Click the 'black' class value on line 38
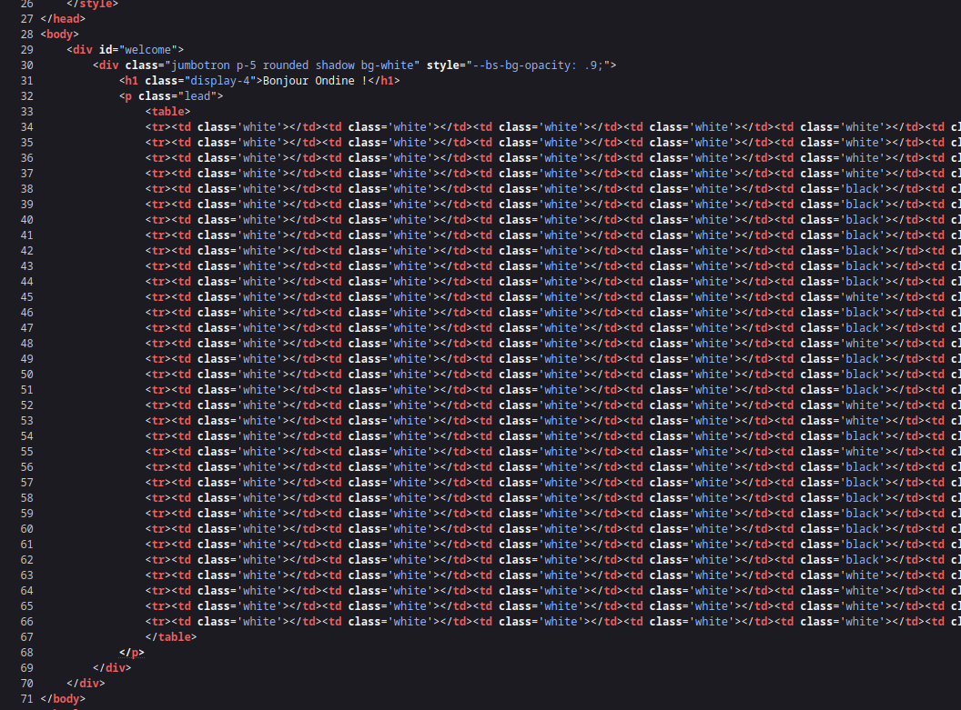Viewport: 961px width, 710px height. click(862, 189)
